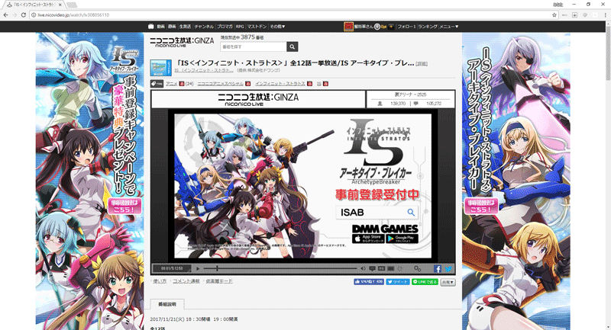Bookmark the page with star icon
611x330 pixels.
tap(554, 14)
